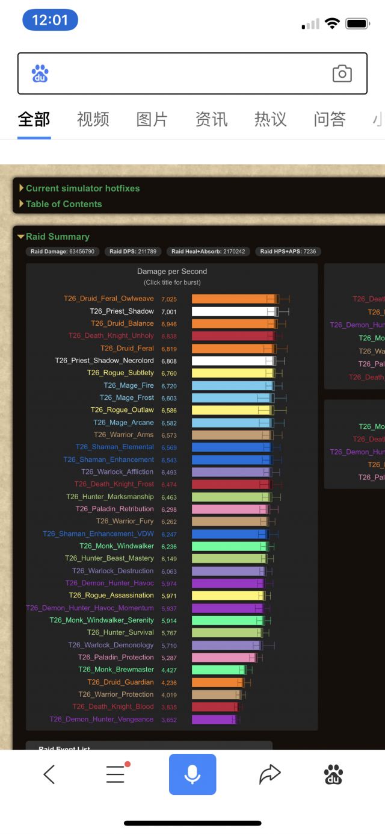This screenshot has width=385, height=834.
Task: Expand Current simulator hotfixes section
Action: (x=82, y=188)
